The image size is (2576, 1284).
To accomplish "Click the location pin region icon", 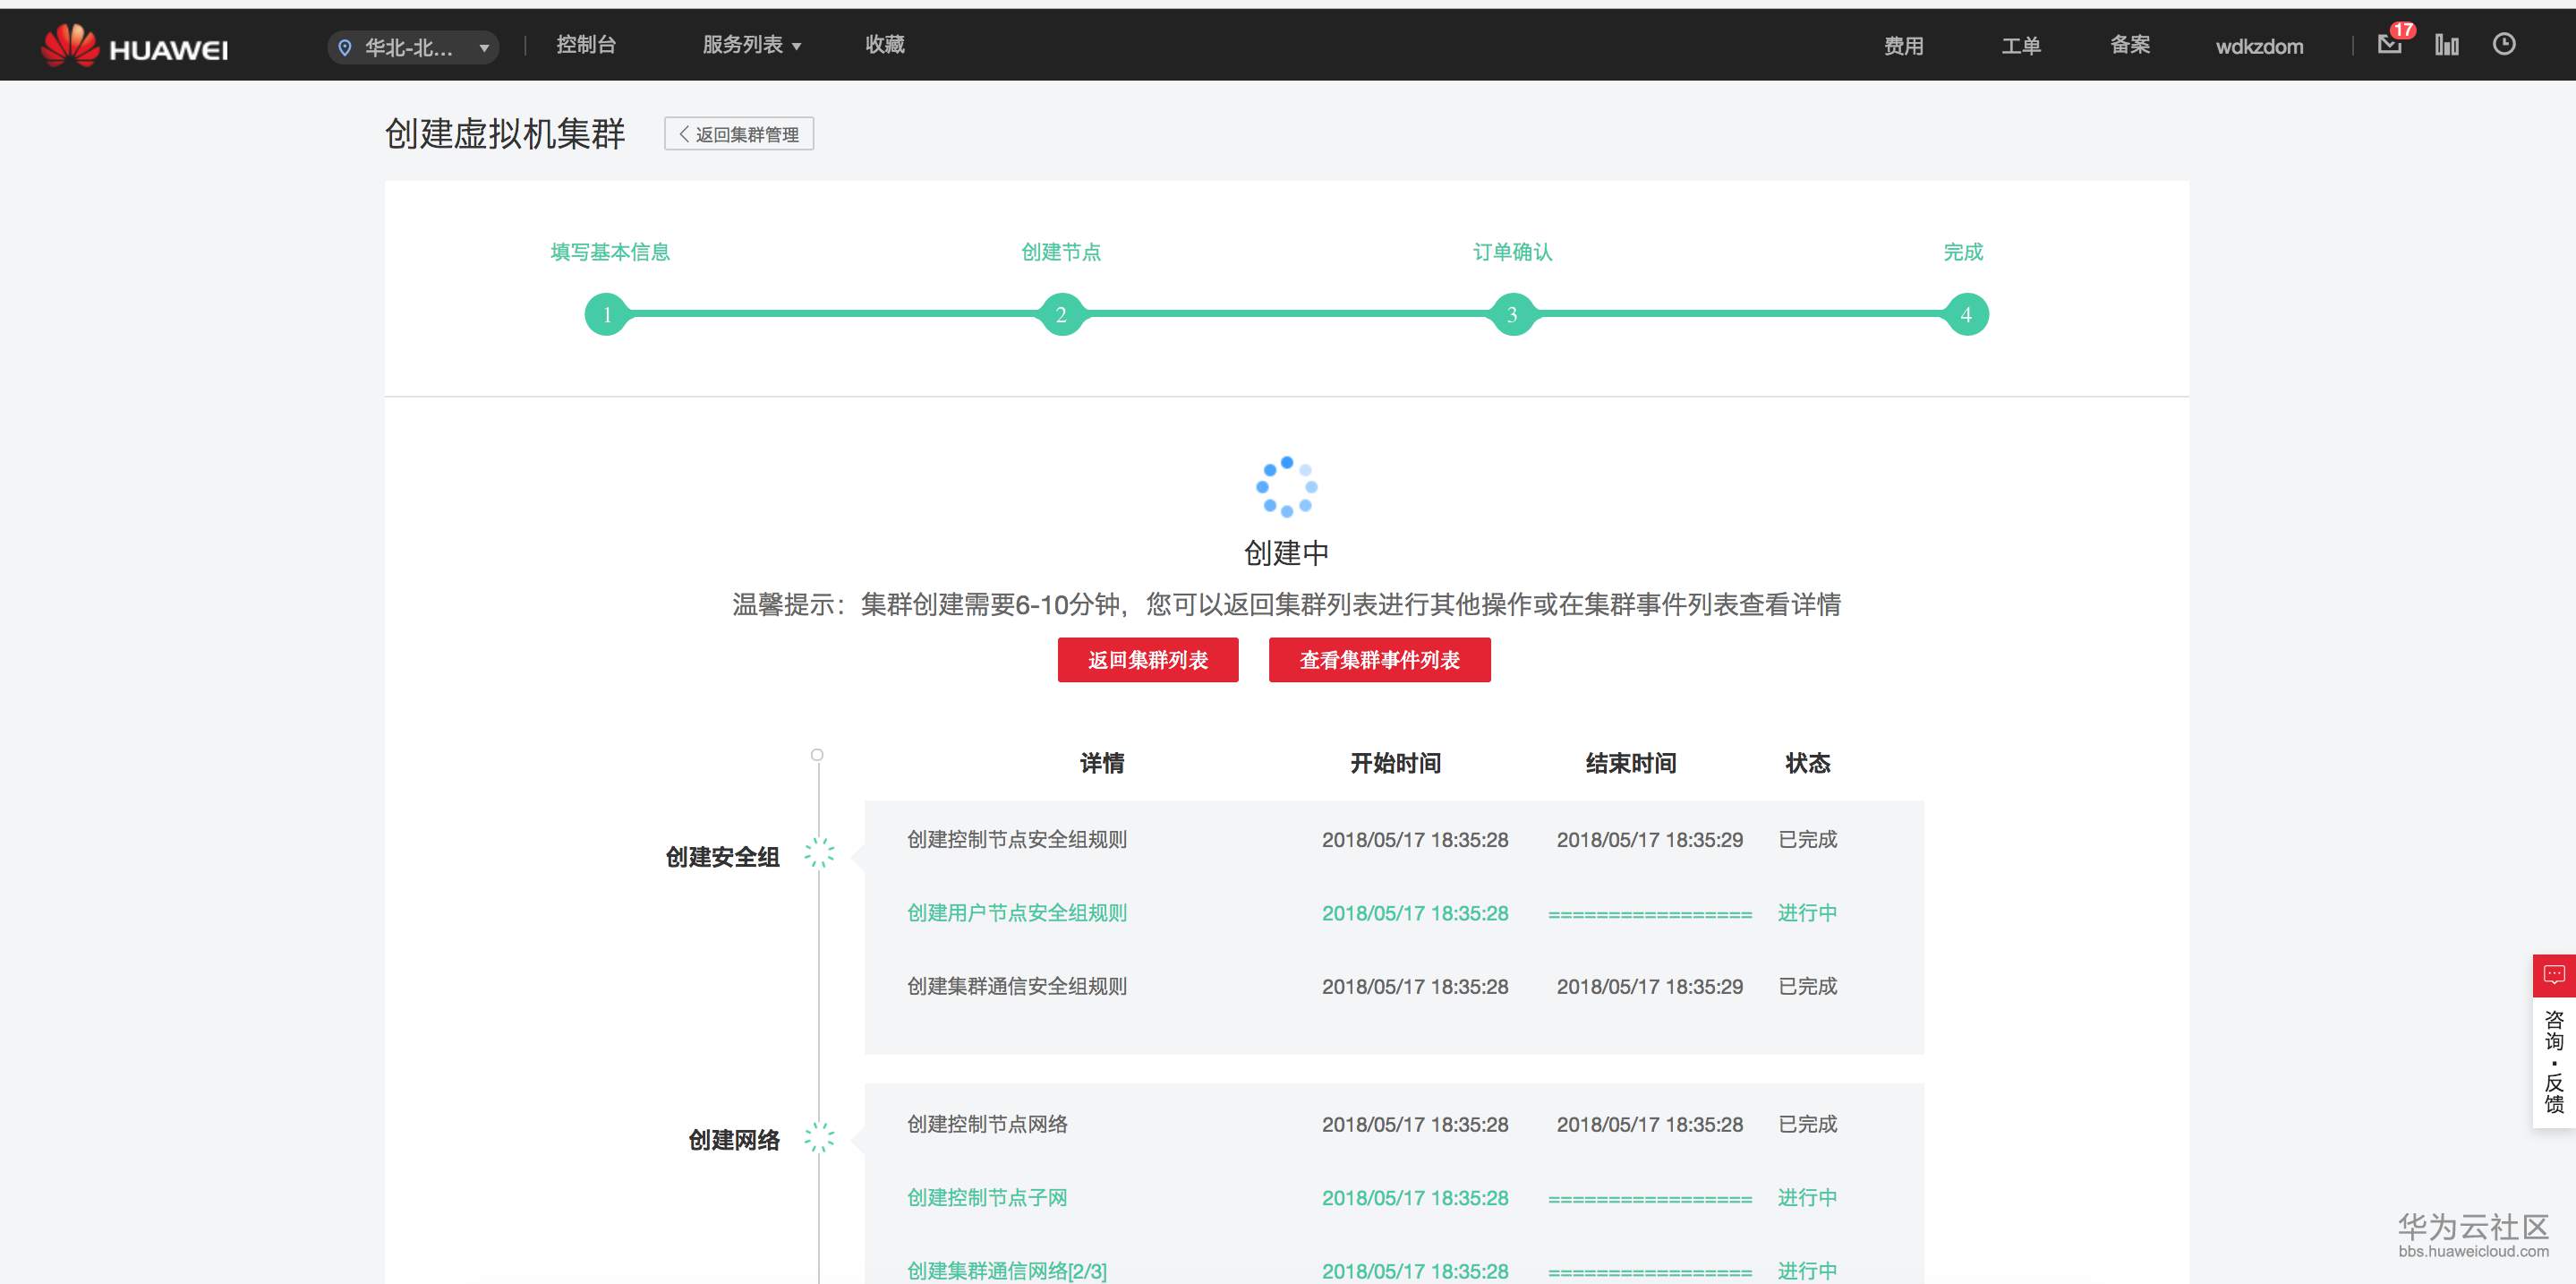I will pyautogui.click(x=345, y=47).
